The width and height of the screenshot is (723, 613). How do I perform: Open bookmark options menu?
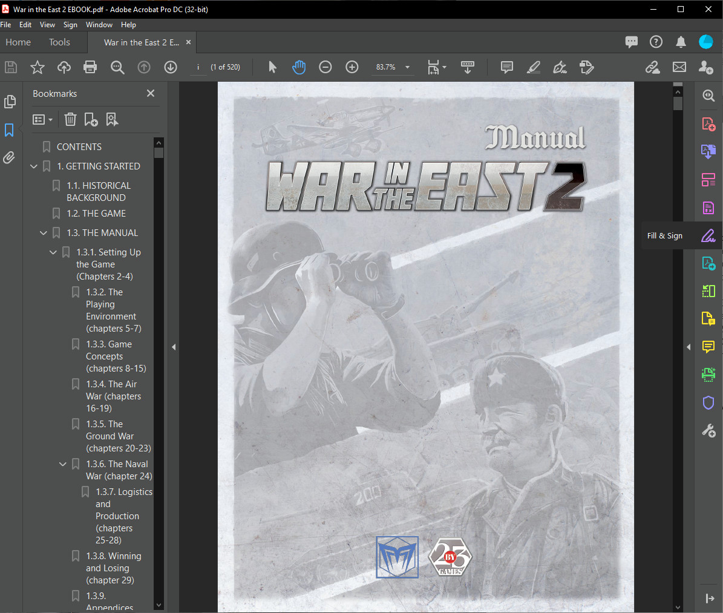coord(42,120)
